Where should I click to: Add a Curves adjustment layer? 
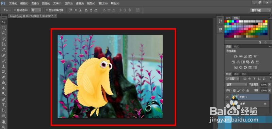coord(245,56)
